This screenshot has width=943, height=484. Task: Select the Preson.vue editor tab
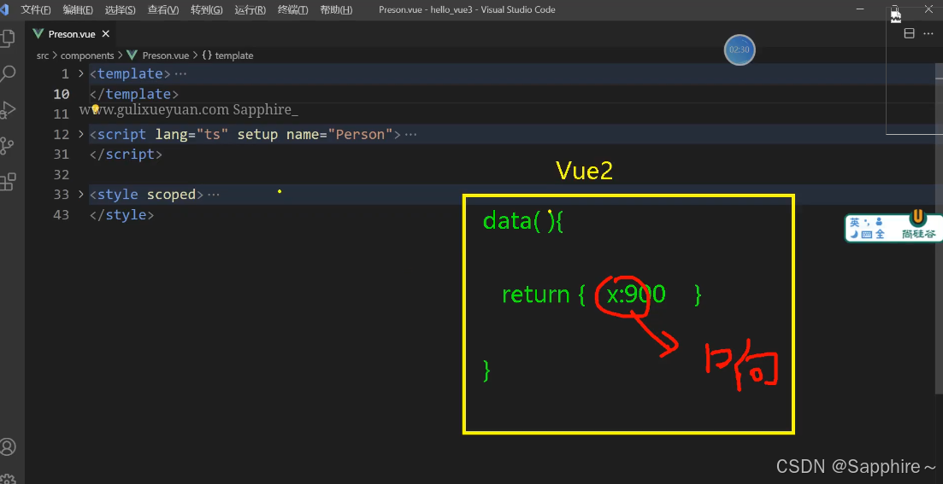click(72, 34)
